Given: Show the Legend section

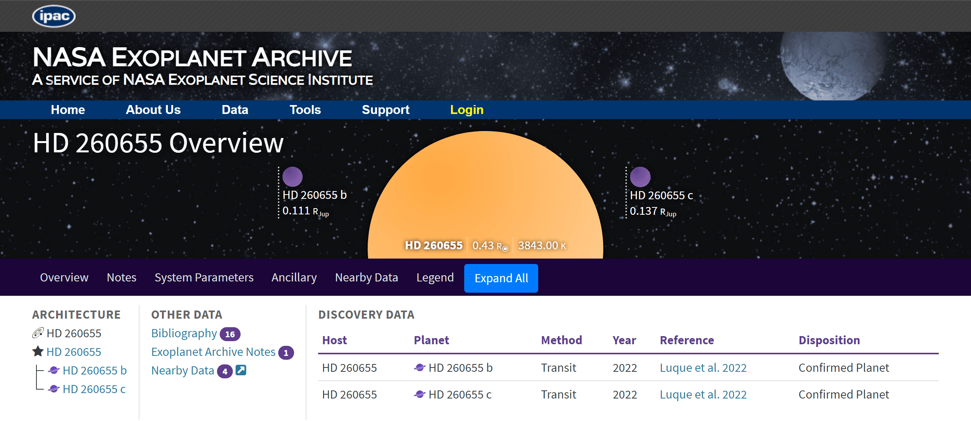Looking at the screenshot, I should click(x=435, y=278).
